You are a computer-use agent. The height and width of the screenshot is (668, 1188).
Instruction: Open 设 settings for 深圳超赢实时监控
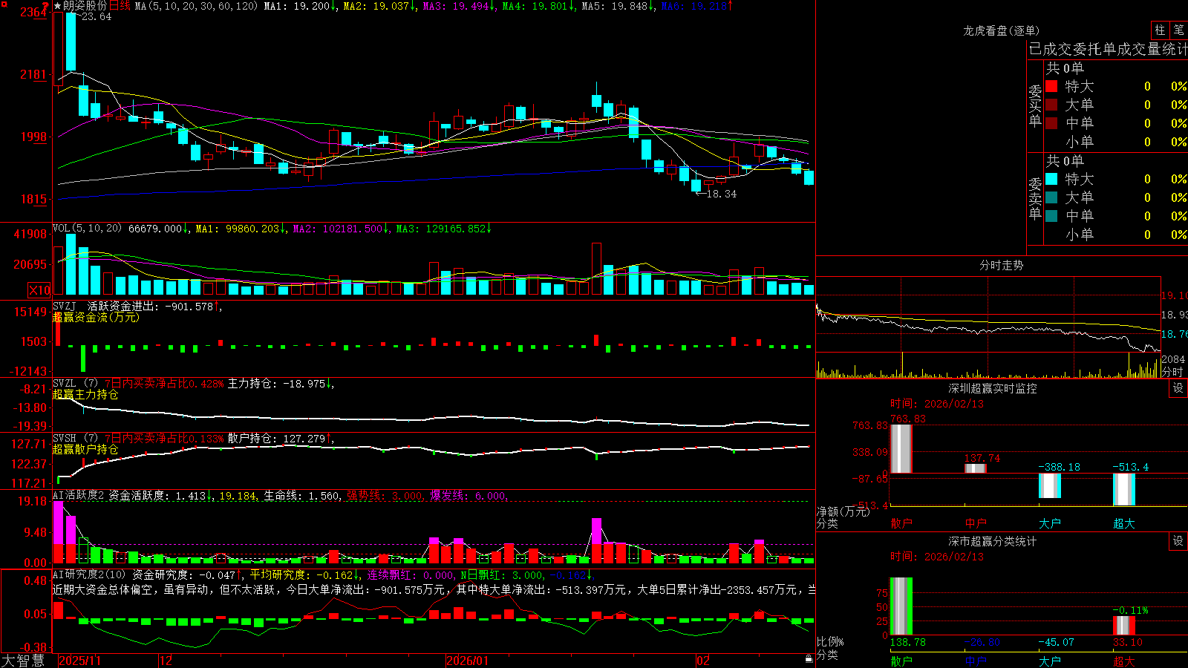tap(1178, 388)
